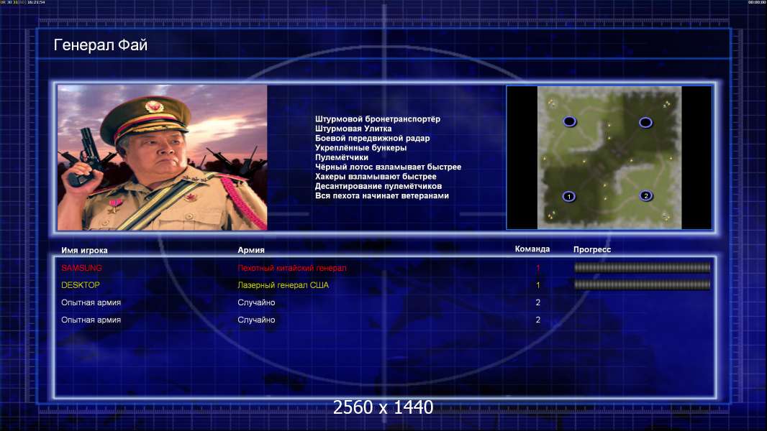Click "Штурмовой бронетранспортёр" ability line

tap(377, 119)
